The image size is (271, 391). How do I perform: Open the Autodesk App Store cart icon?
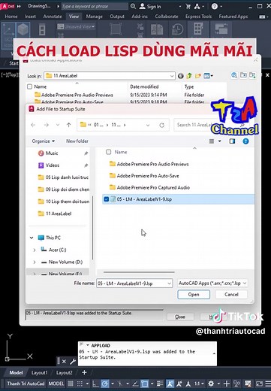click(x=188, y=7)
